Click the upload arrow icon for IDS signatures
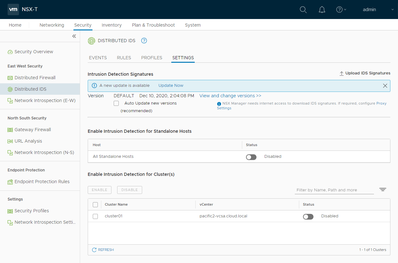 [342, 74]
